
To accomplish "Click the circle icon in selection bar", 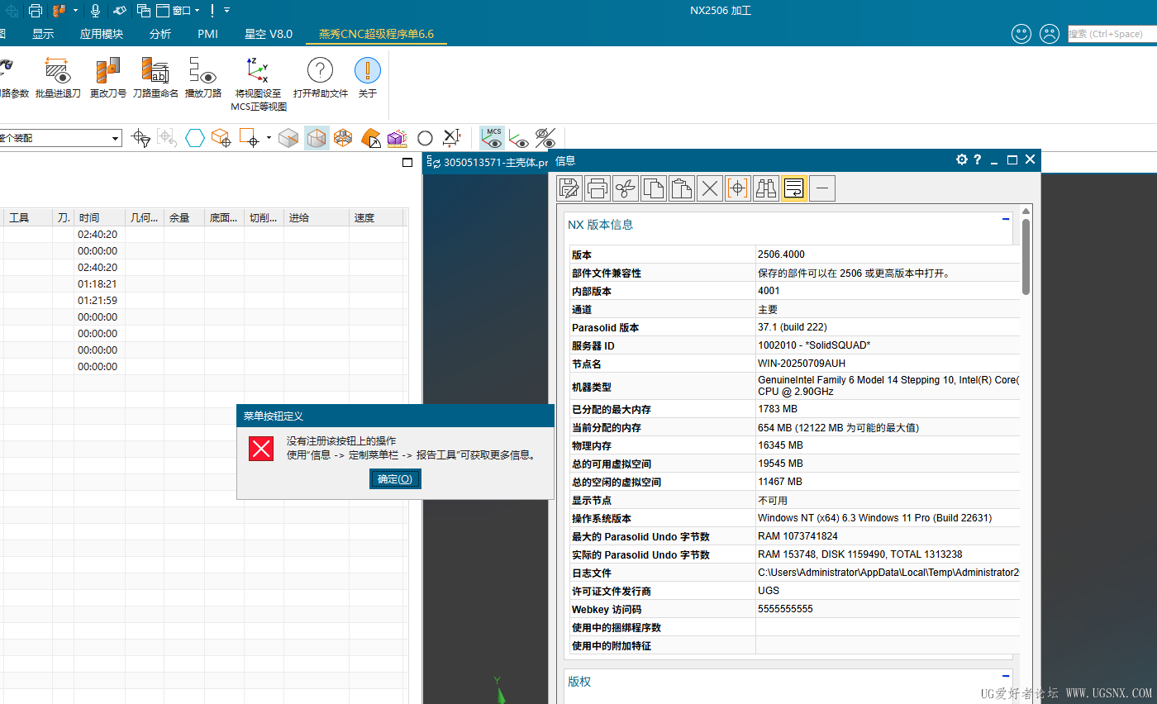I will (425, 138).
